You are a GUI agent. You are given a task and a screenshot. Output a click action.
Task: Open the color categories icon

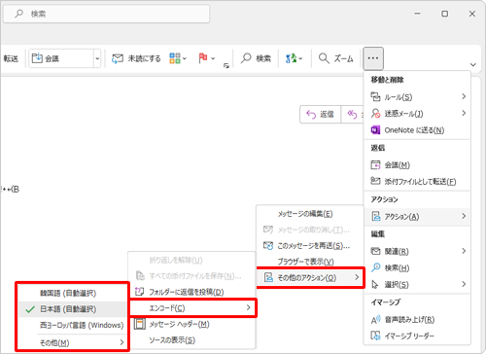[x=175, y=58]
